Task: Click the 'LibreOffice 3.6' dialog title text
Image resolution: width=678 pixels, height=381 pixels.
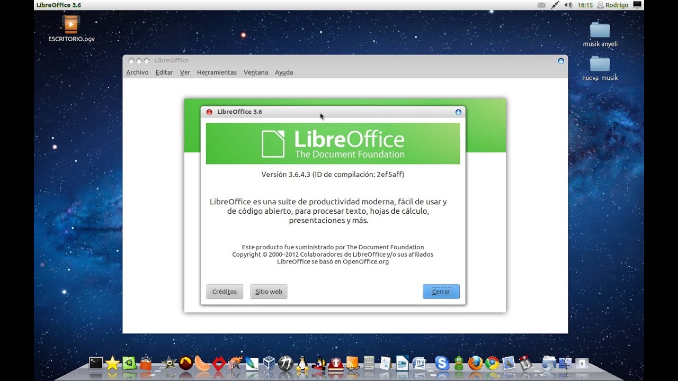Action: pos(239,112)
